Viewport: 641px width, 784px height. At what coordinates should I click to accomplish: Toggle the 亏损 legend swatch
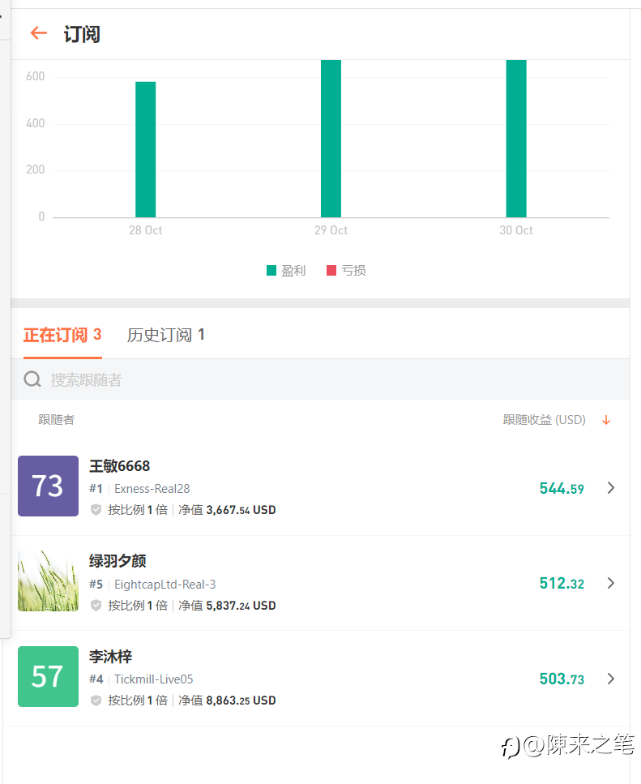point(331,271)
